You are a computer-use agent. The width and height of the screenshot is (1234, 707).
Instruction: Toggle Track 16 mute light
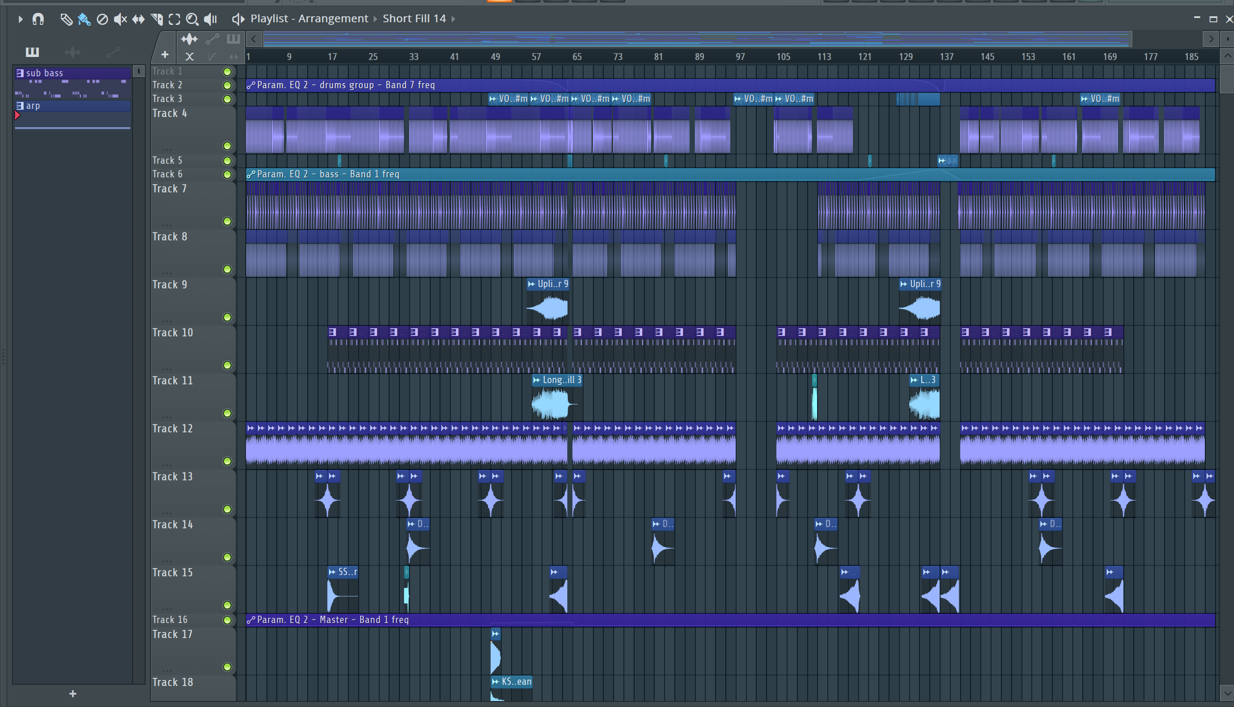point(227,620)
